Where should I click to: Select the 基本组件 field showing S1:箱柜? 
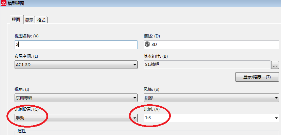point(207,64)
